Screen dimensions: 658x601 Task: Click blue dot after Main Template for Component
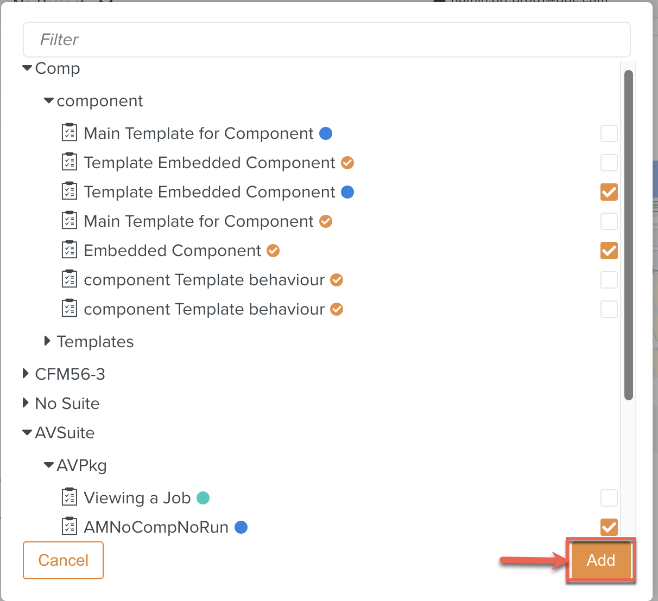pyautogui.click(x=326, y=133)
